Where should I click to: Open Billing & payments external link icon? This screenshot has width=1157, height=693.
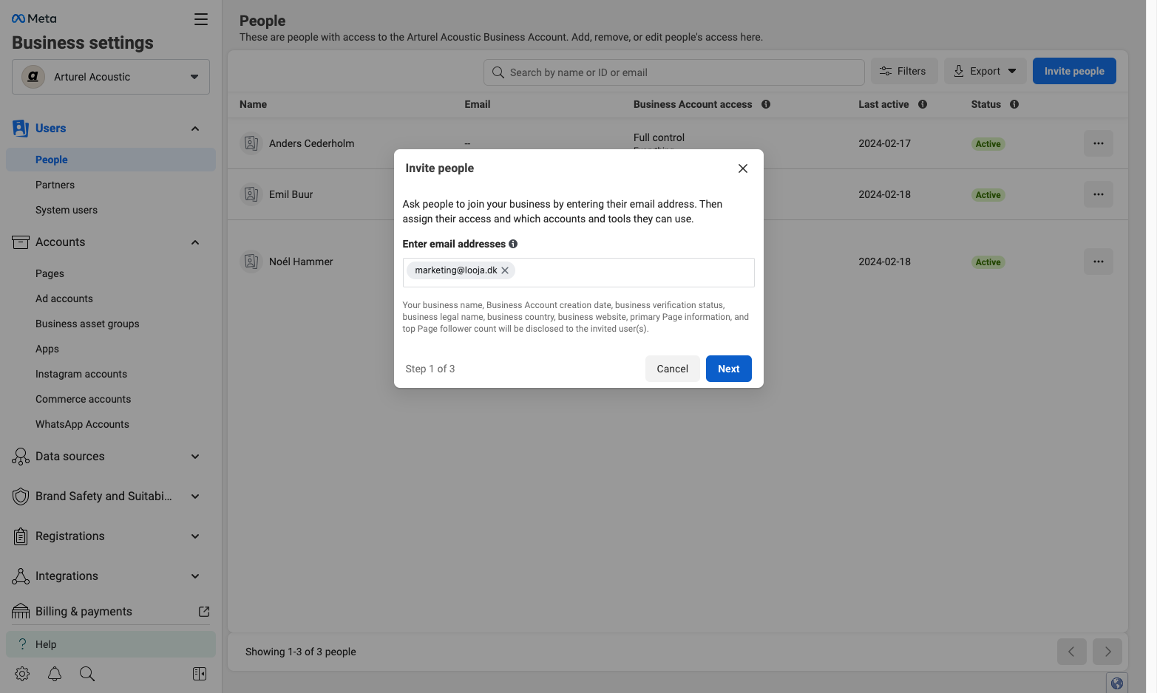(204, 612)
